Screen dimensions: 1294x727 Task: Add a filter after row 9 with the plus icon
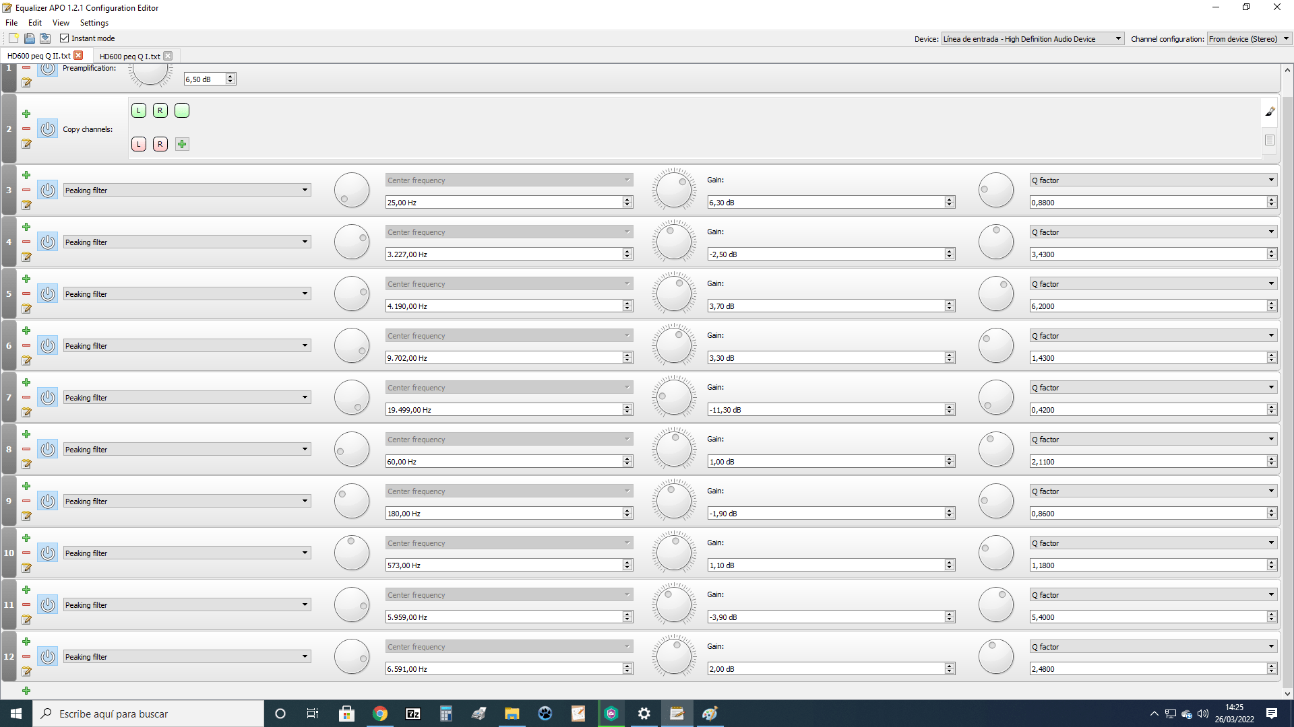tap(26, 486)
